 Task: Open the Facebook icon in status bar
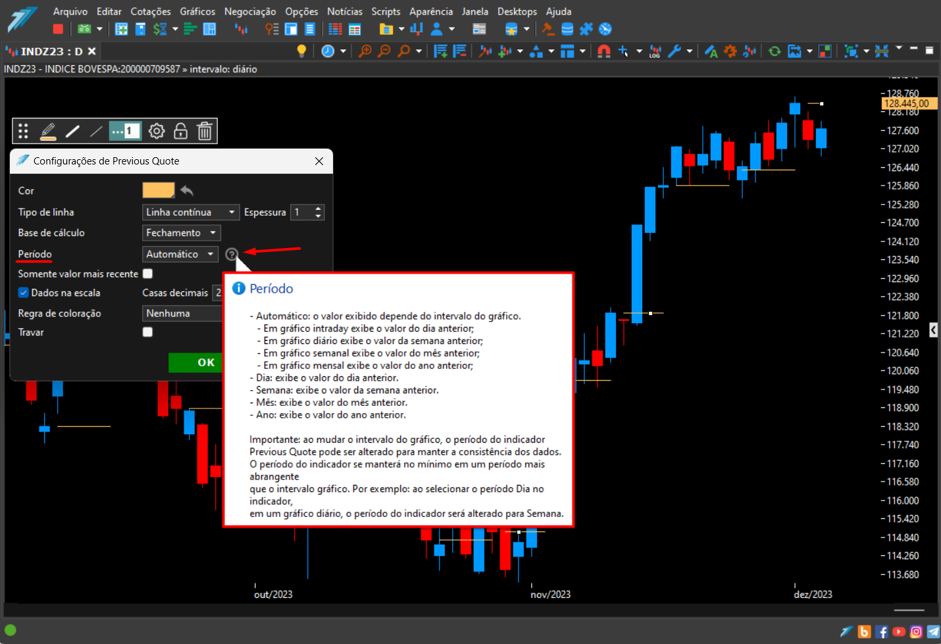[x=882, y=632]
